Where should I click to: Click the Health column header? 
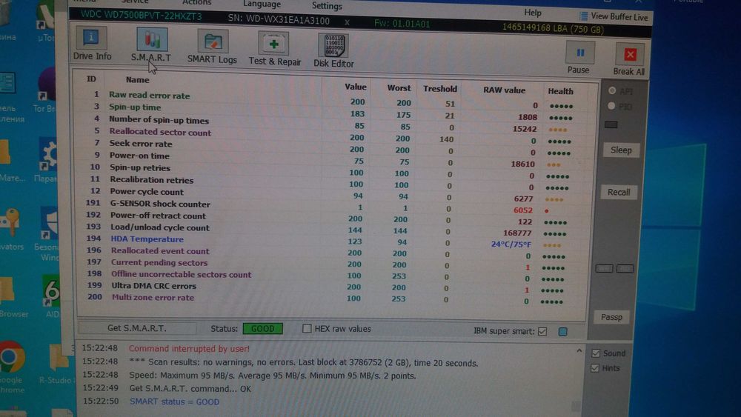tap(560, 91)
